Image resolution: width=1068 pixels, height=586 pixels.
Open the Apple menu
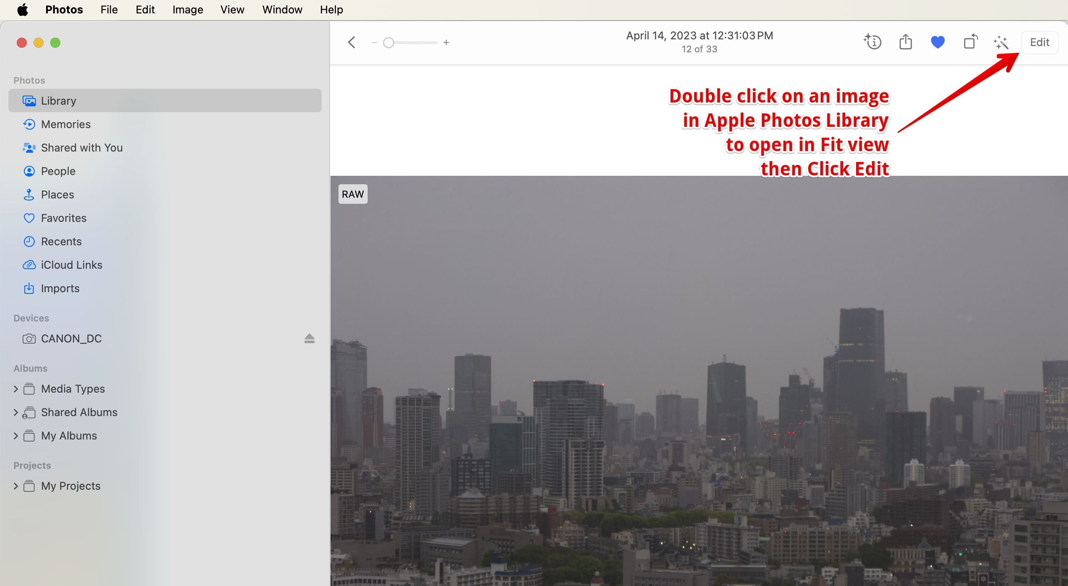[x=23, y=10]
